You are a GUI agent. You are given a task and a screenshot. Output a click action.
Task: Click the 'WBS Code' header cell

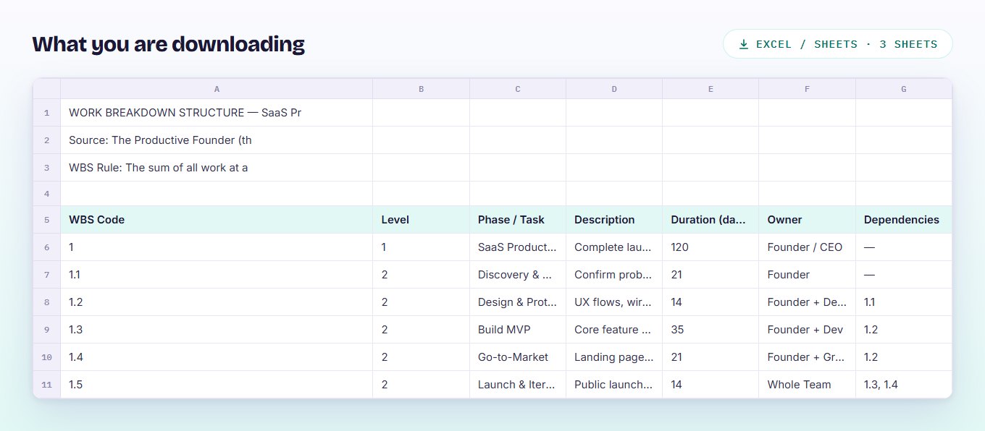[x=217, y=220]
